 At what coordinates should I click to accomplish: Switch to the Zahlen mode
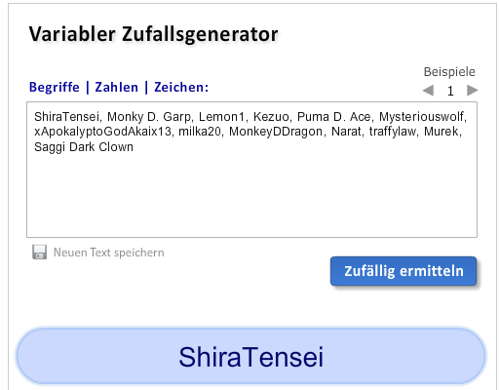pyautogui.click(x=117, y=87)
